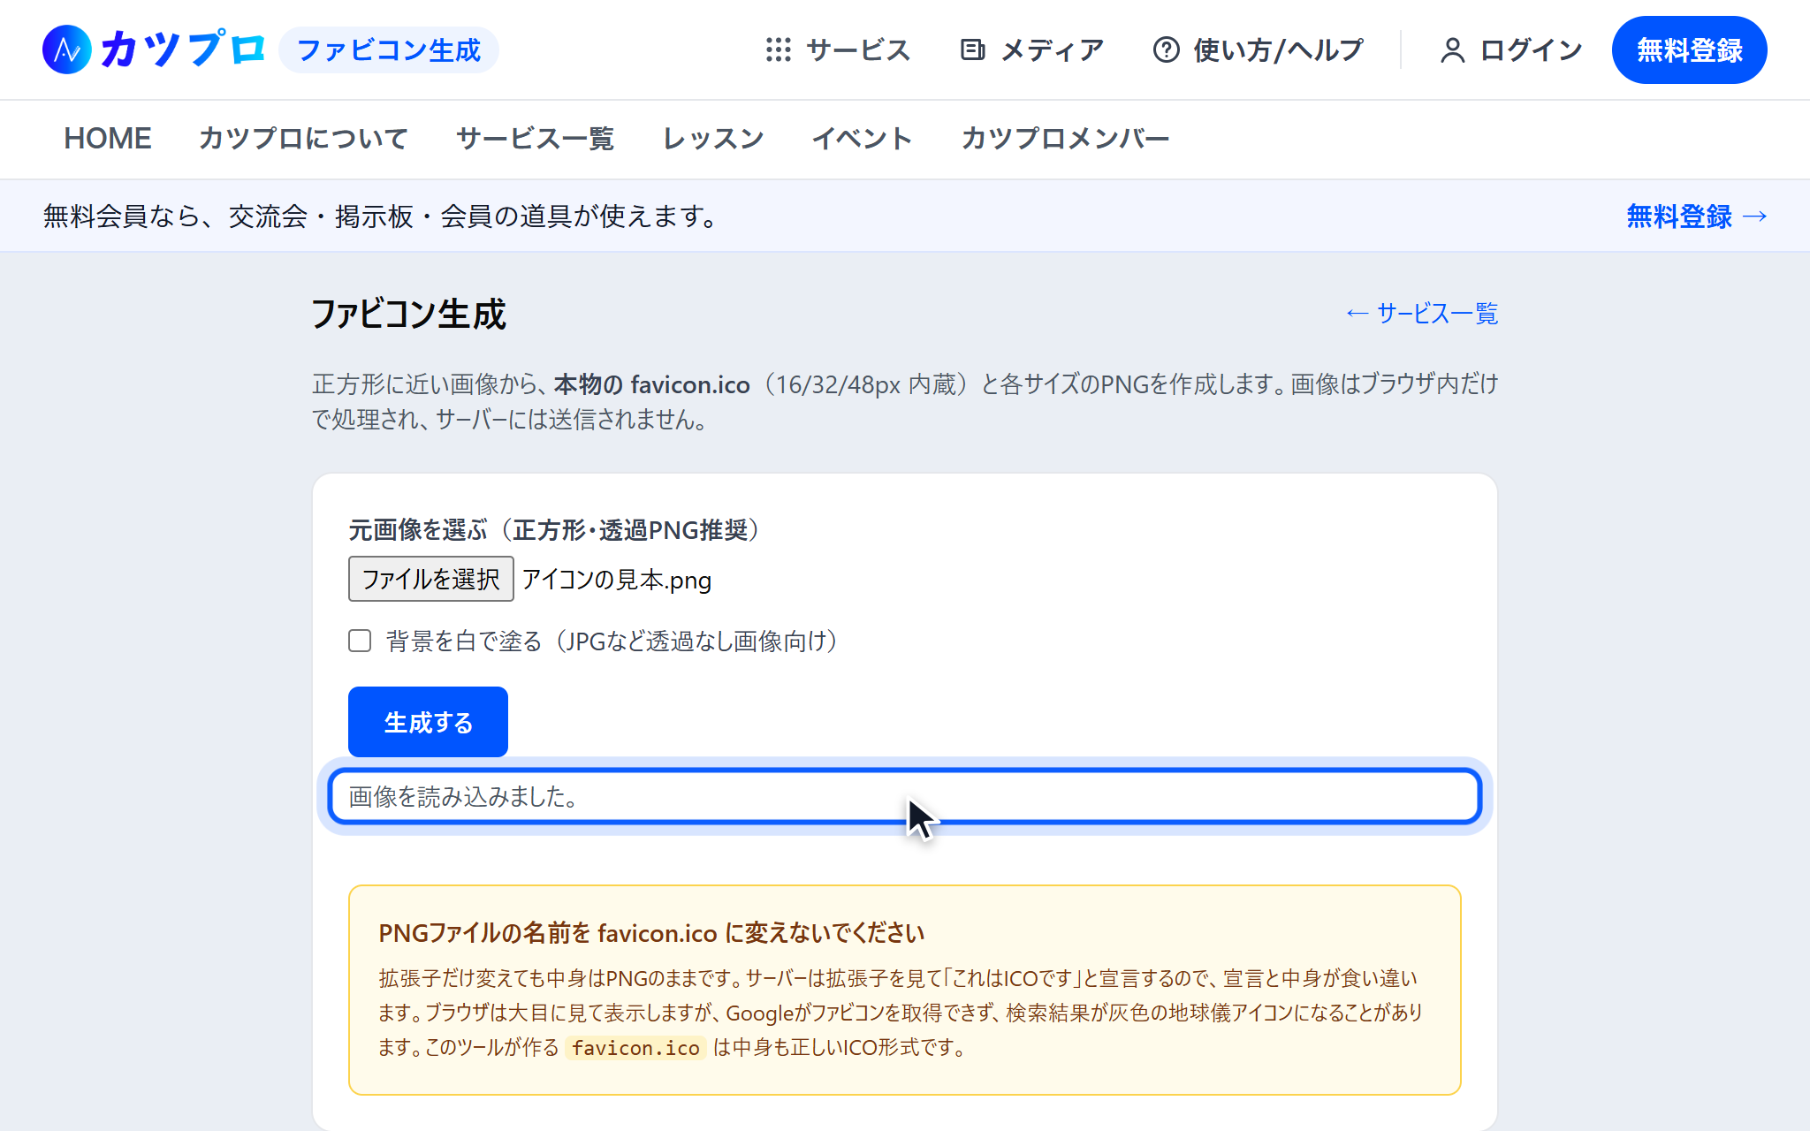Click the blue 無料登録 button

1689,49
